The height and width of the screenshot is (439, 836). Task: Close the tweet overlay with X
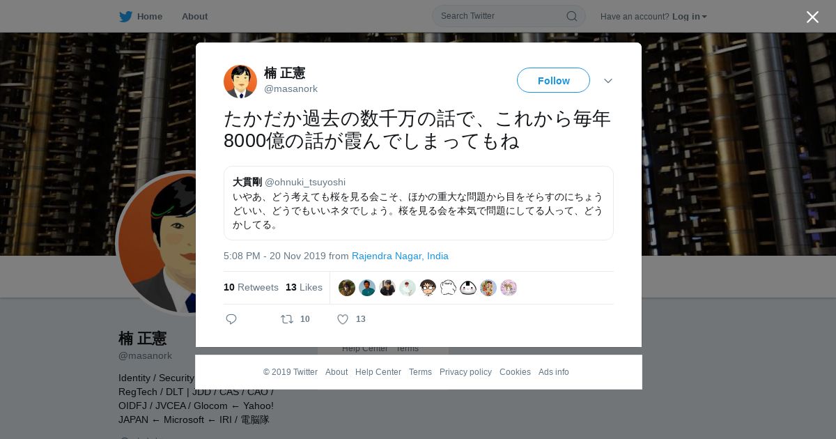812,17
